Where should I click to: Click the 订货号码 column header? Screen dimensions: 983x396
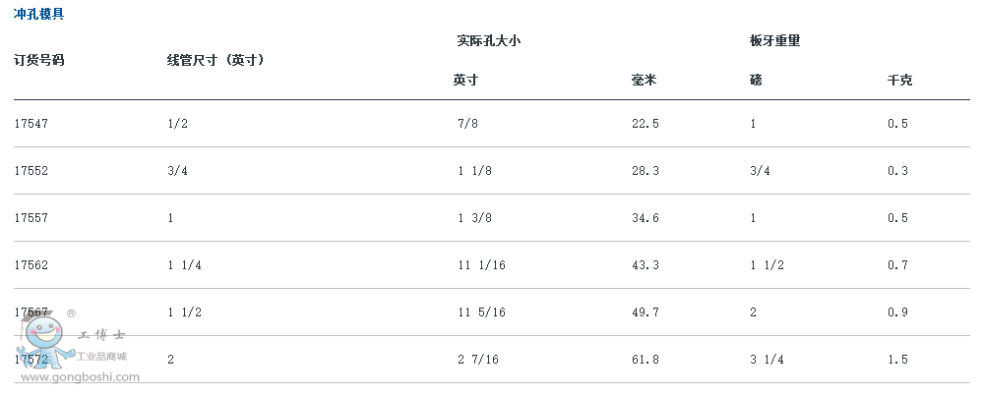[x=39, y=60]
